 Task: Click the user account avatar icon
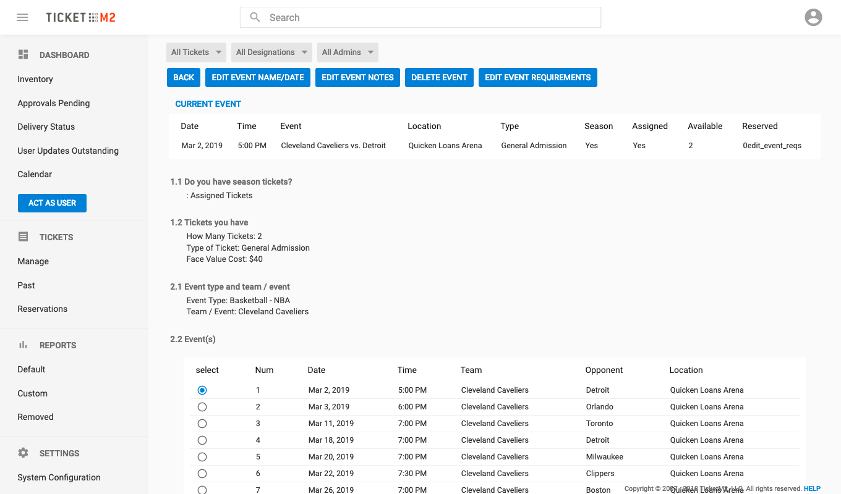click(x=813, y=17)
